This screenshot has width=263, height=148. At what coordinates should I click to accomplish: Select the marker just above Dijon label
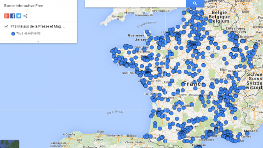(x=226, y=63)
